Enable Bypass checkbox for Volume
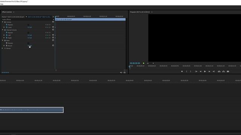Image resolution: width=241 pixels, height=135 pixels. click(x=28, y=25)
